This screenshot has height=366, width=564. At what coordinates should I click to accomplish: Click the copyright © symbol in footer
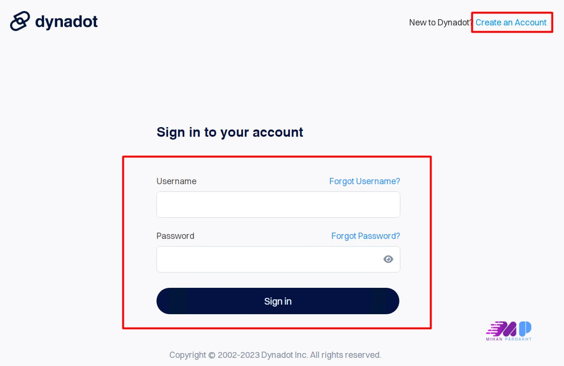point(212,355)
